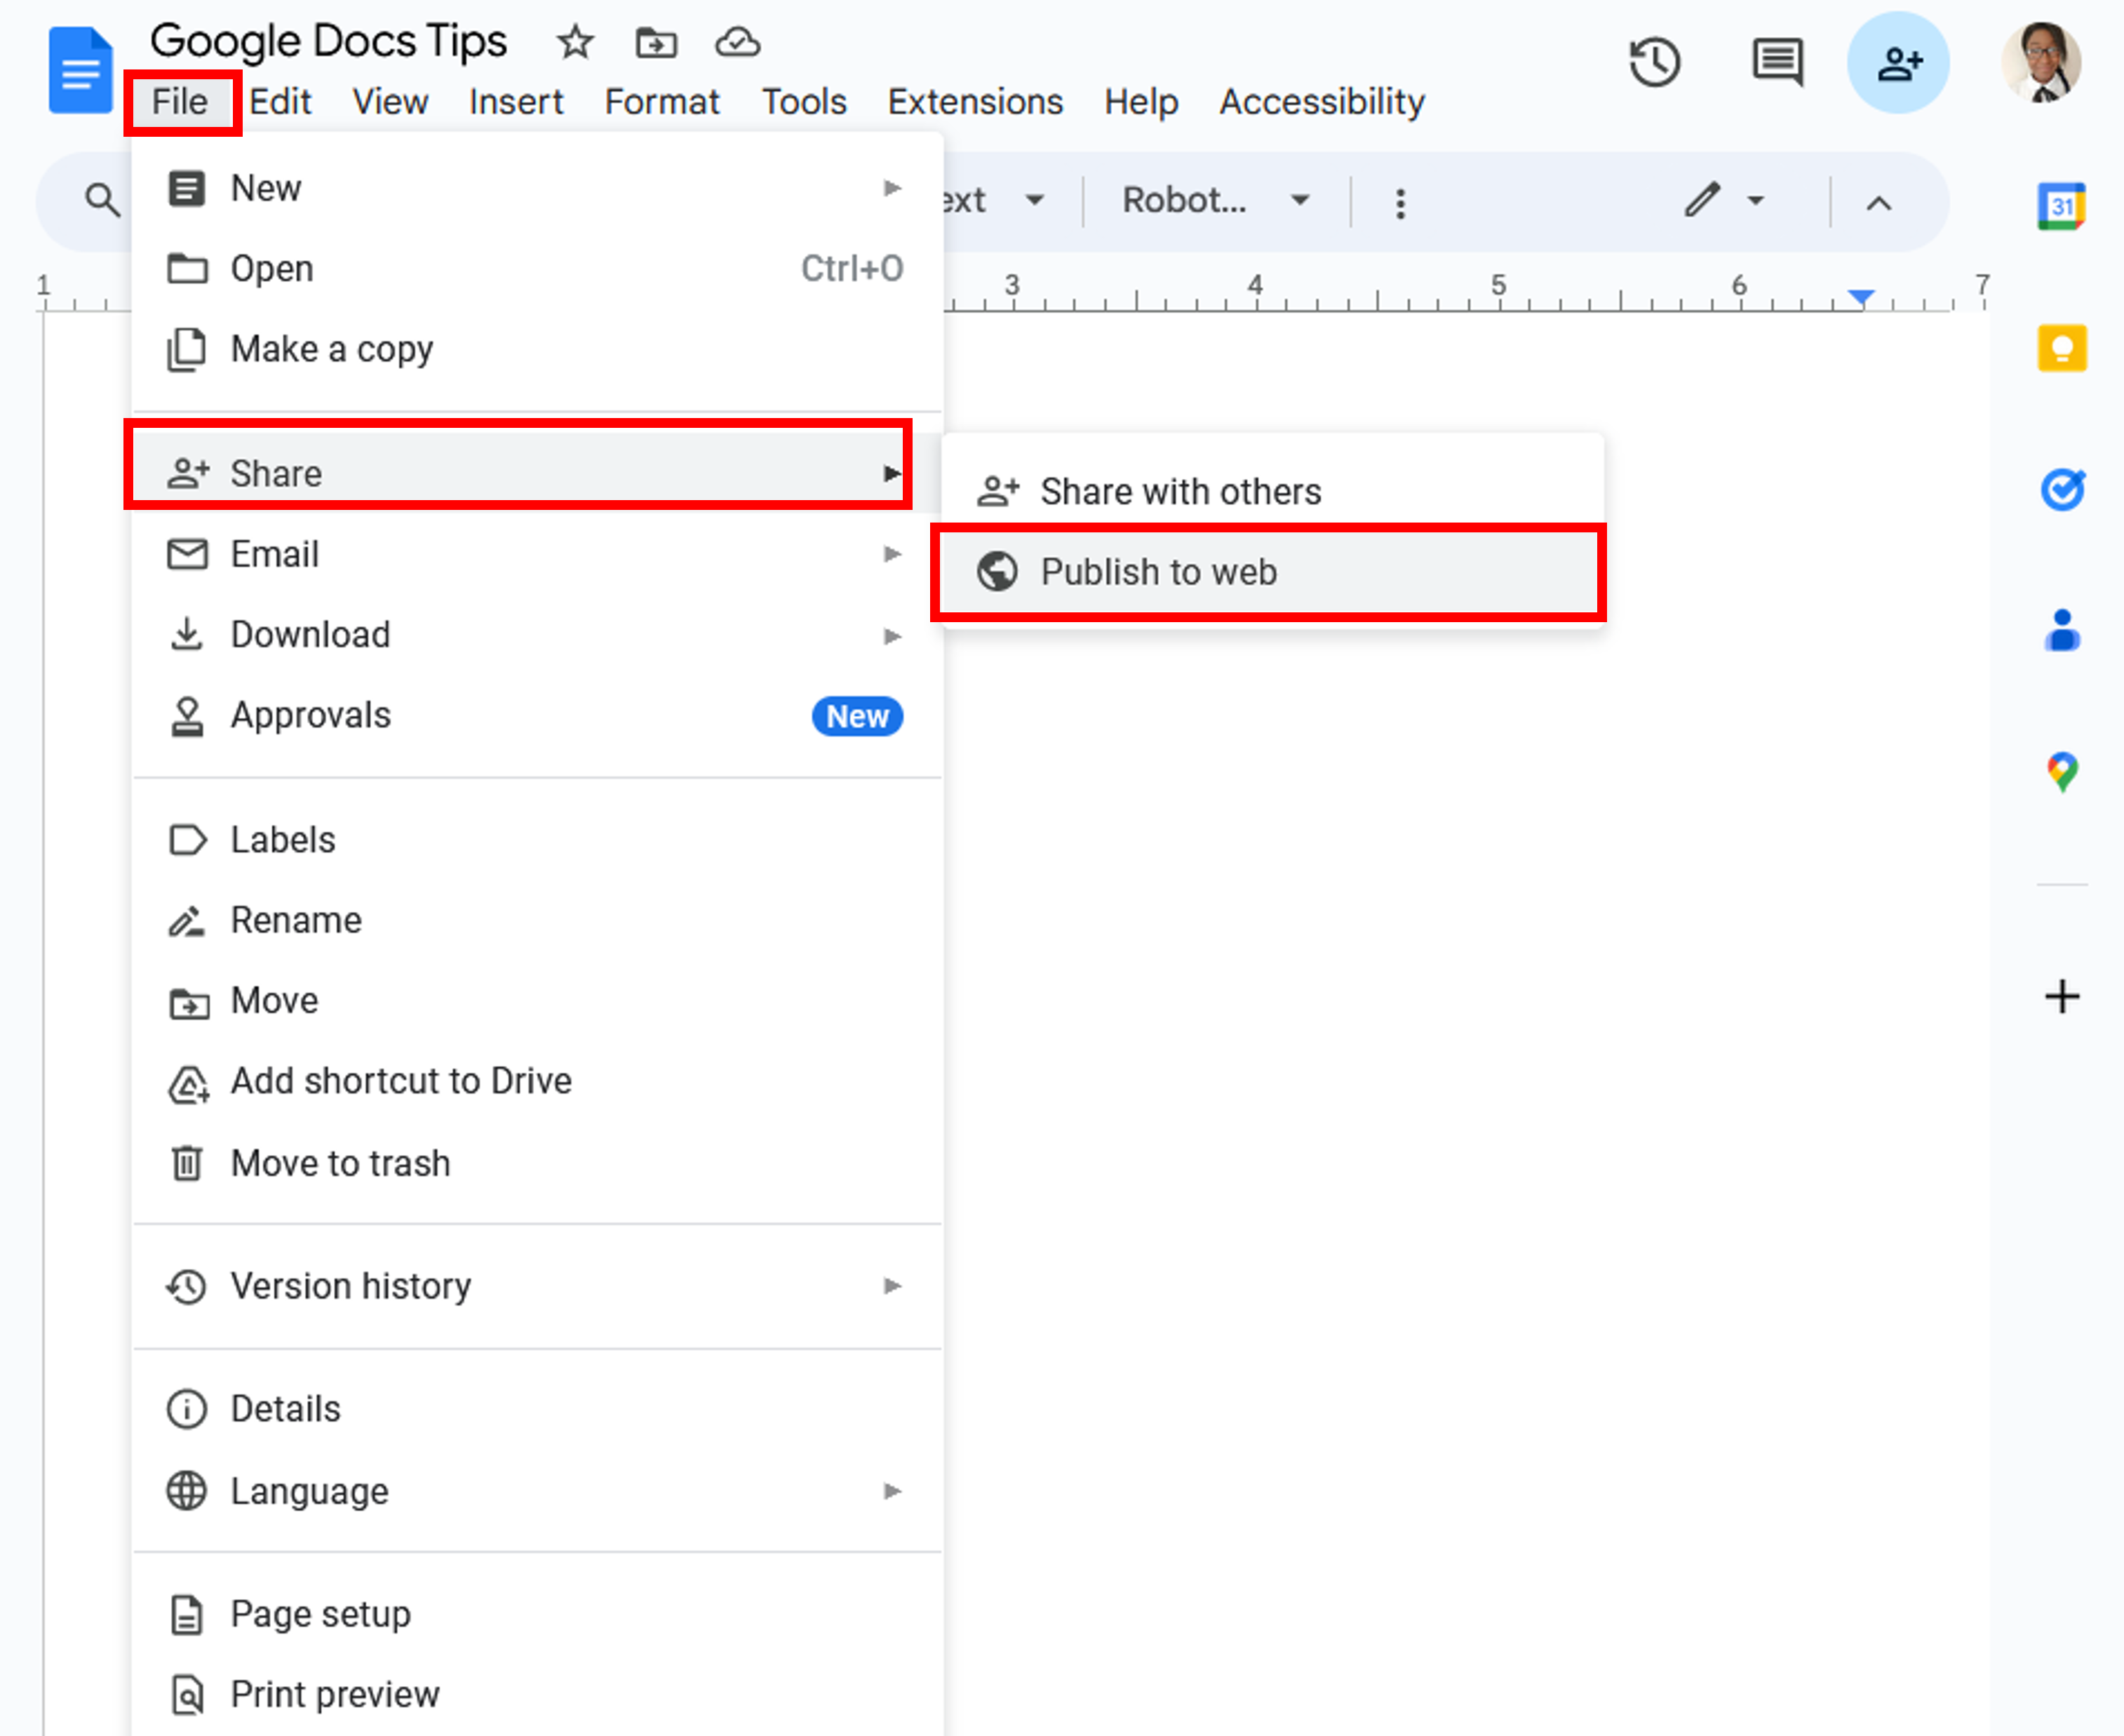The height and width of the screenshot is (1736, 2124).
Task: Open Google Keep side panel
Action: point(2061,348)
